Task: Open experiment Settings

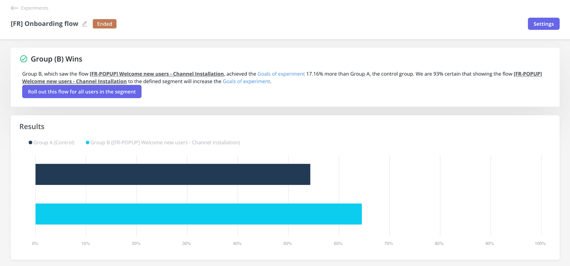Action: point(544,24)
